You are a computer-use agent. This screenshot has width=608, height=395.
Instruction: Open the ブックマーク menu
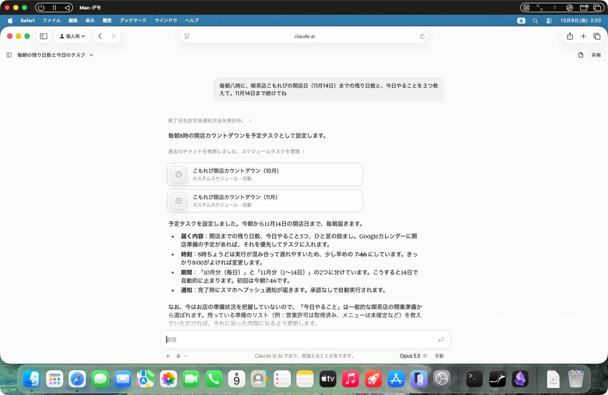pyautogui.click(x=133, y=21)
